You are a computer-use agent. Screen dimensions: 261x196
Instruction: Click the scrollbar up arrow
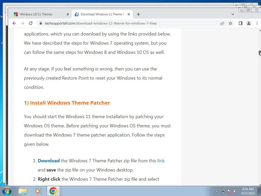click(260, 30)
